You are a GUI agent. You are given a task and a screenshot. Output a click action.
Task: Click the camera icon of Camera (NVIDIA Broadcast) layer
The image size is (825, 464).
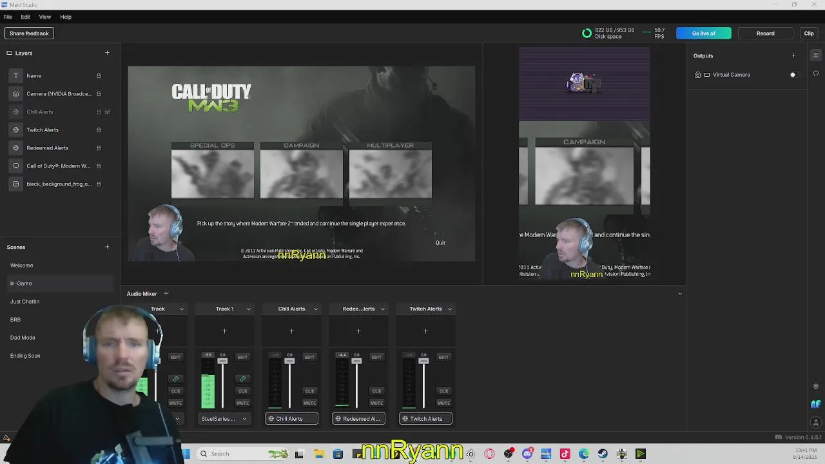16,94
